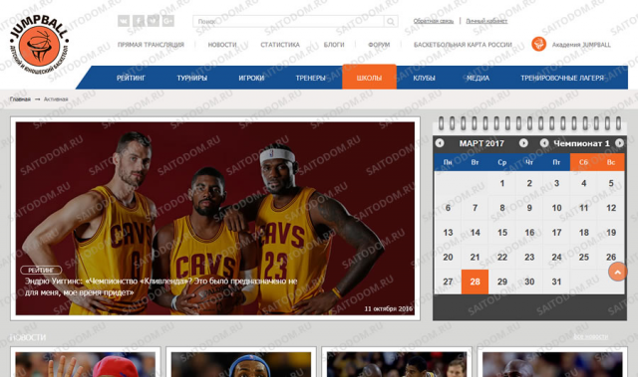Image resolution: width=638 pixels, height=377 pixels.
Task: Select the highlighted date 28 in calendar
Action: click(475, 282)
